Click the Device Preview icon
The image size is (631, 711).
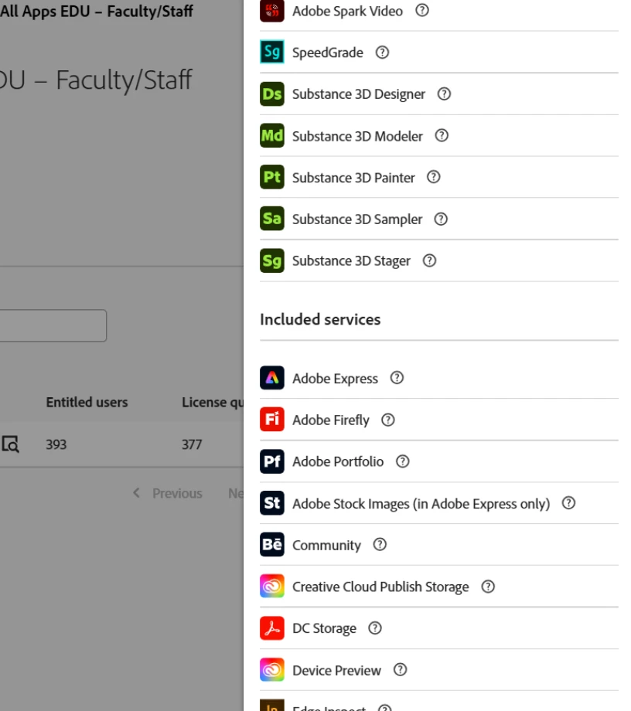[x=271, y=670]
